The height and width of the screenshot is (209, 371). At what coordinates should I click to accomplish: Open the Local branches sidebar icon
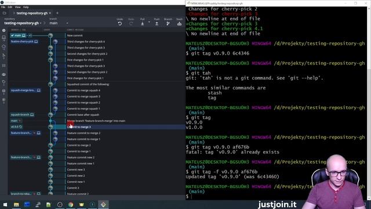pos(4,37)
